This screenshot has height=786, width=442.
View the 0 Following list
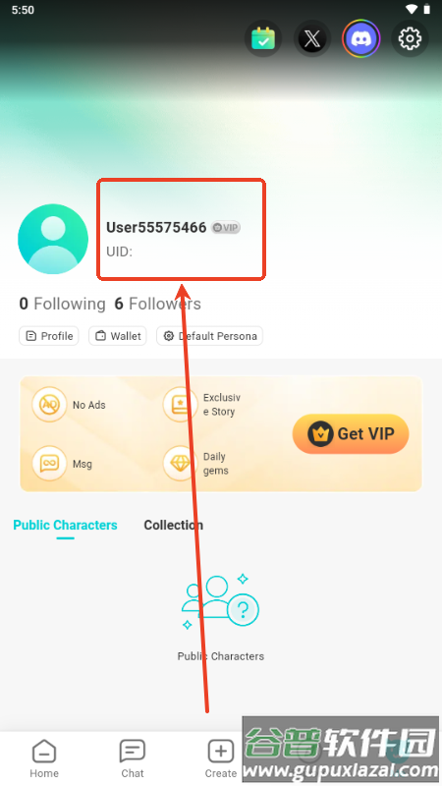(x=62, y=304)
